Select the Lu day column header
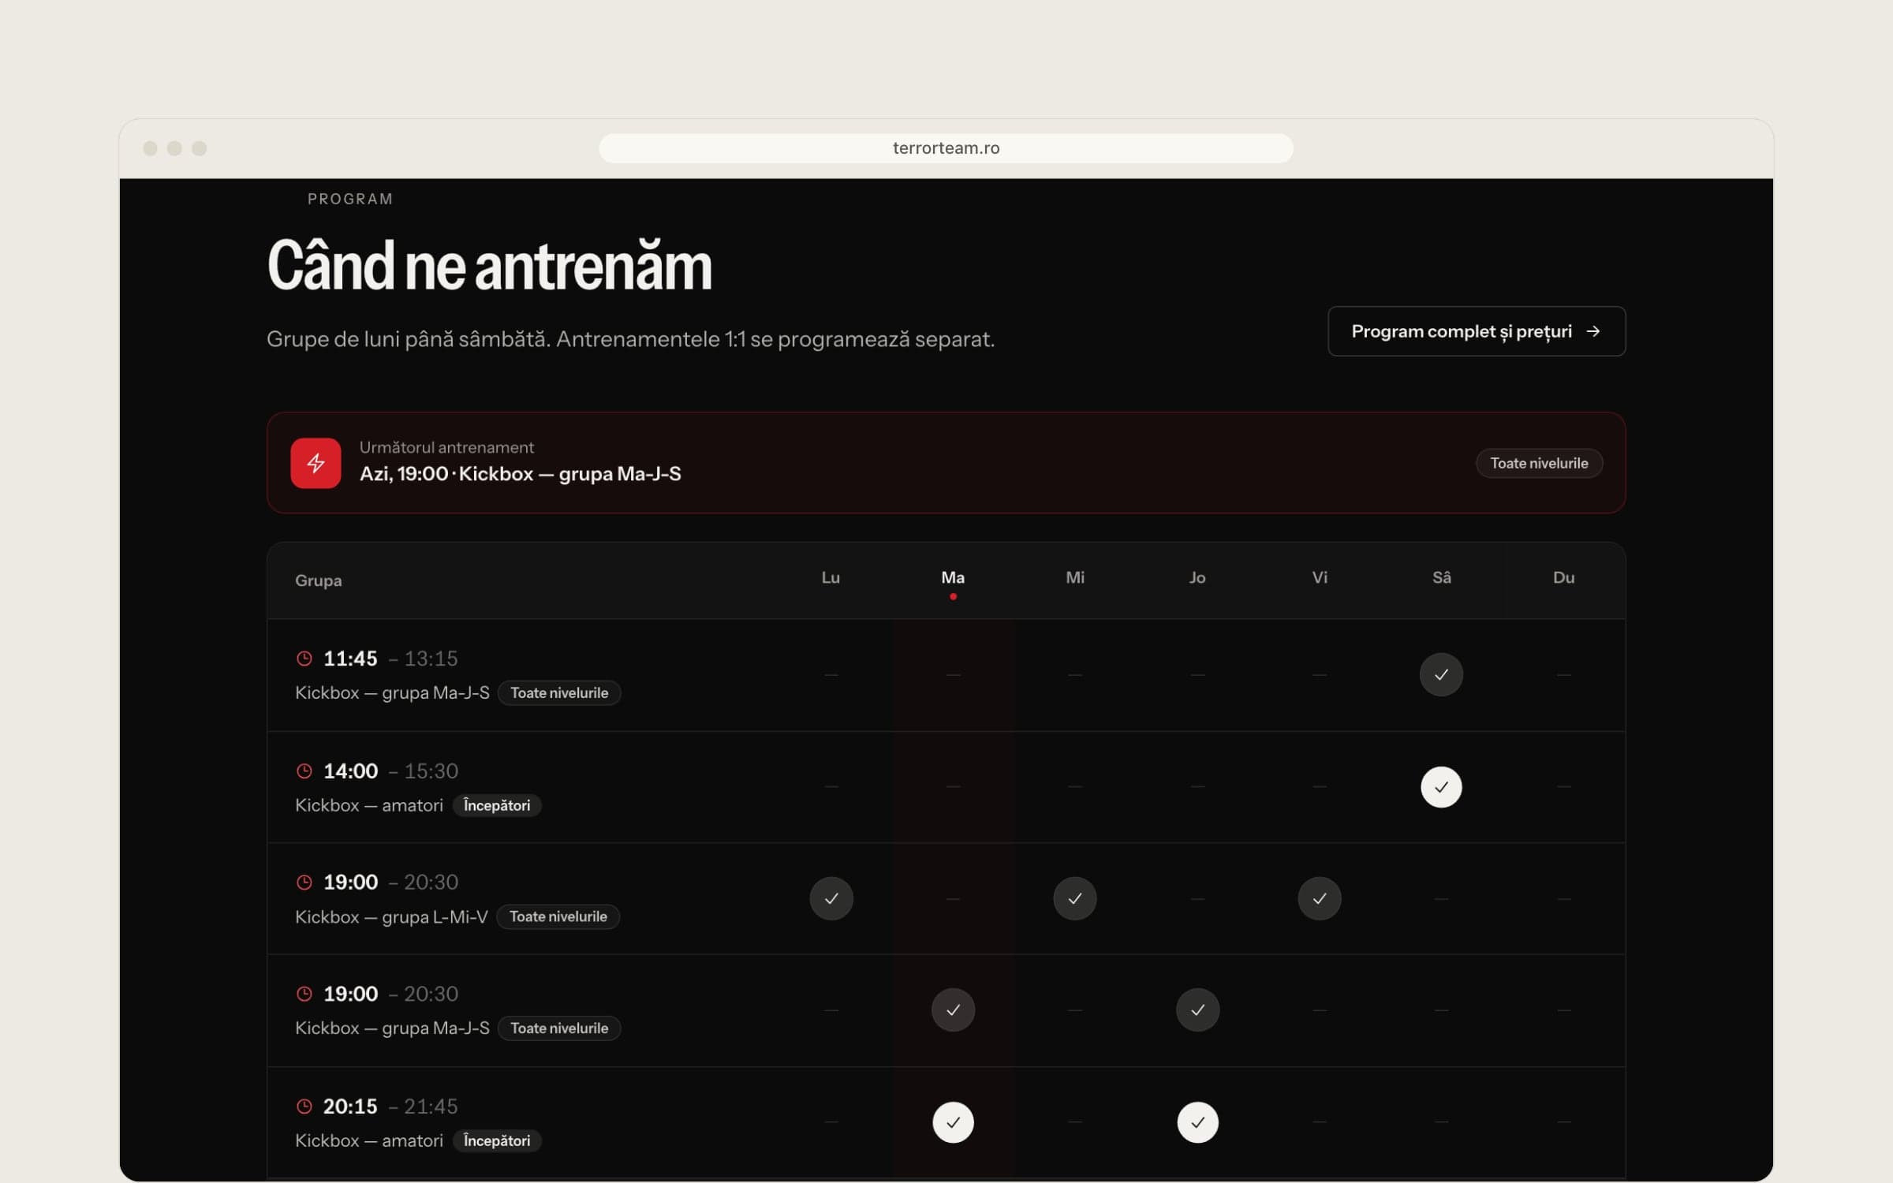The width and height of the screenshot is (1893, 1183). 831,578
